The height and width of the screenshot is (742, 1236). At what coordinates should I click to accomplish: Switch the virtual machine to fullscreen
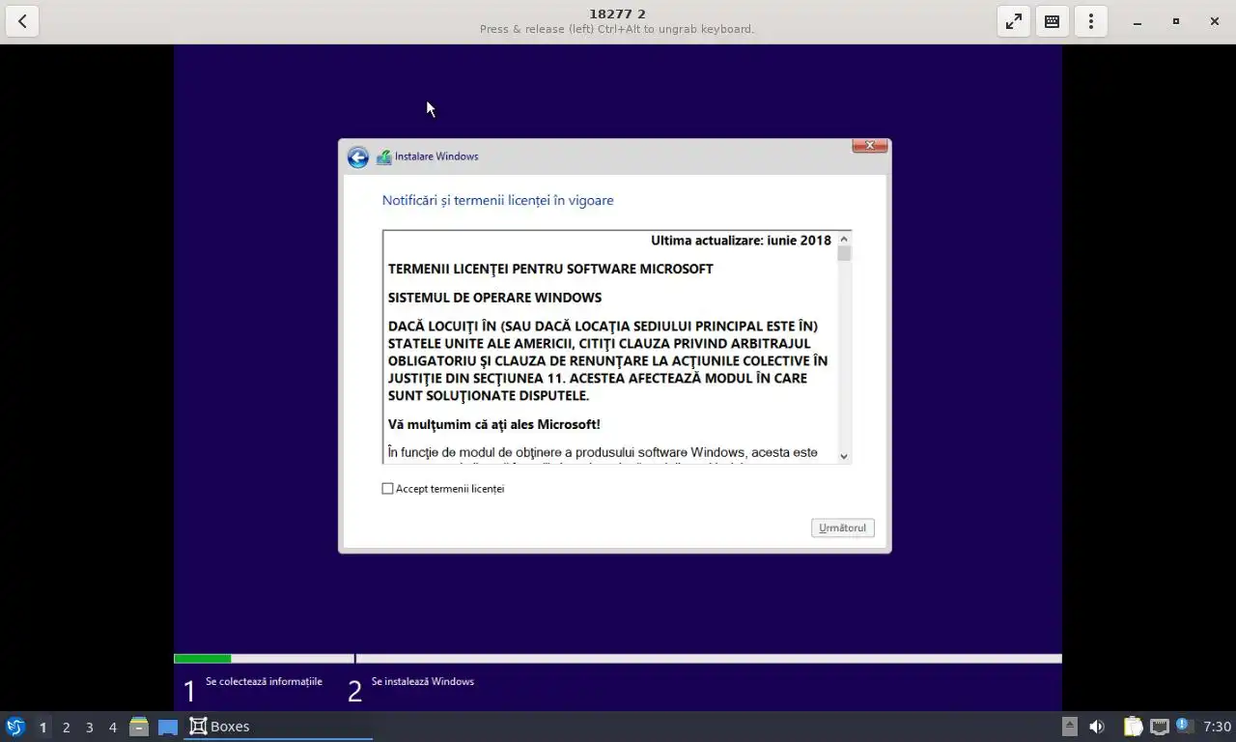point(1014,21)
